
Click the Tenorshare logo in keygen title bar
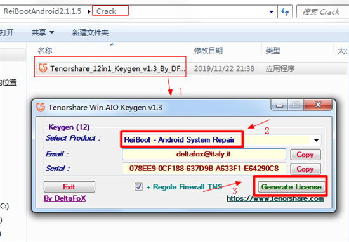[41, 107]
